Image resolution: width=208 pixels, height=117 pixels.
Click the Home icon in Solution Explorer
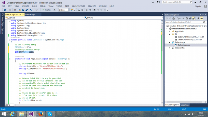(173, 18)
